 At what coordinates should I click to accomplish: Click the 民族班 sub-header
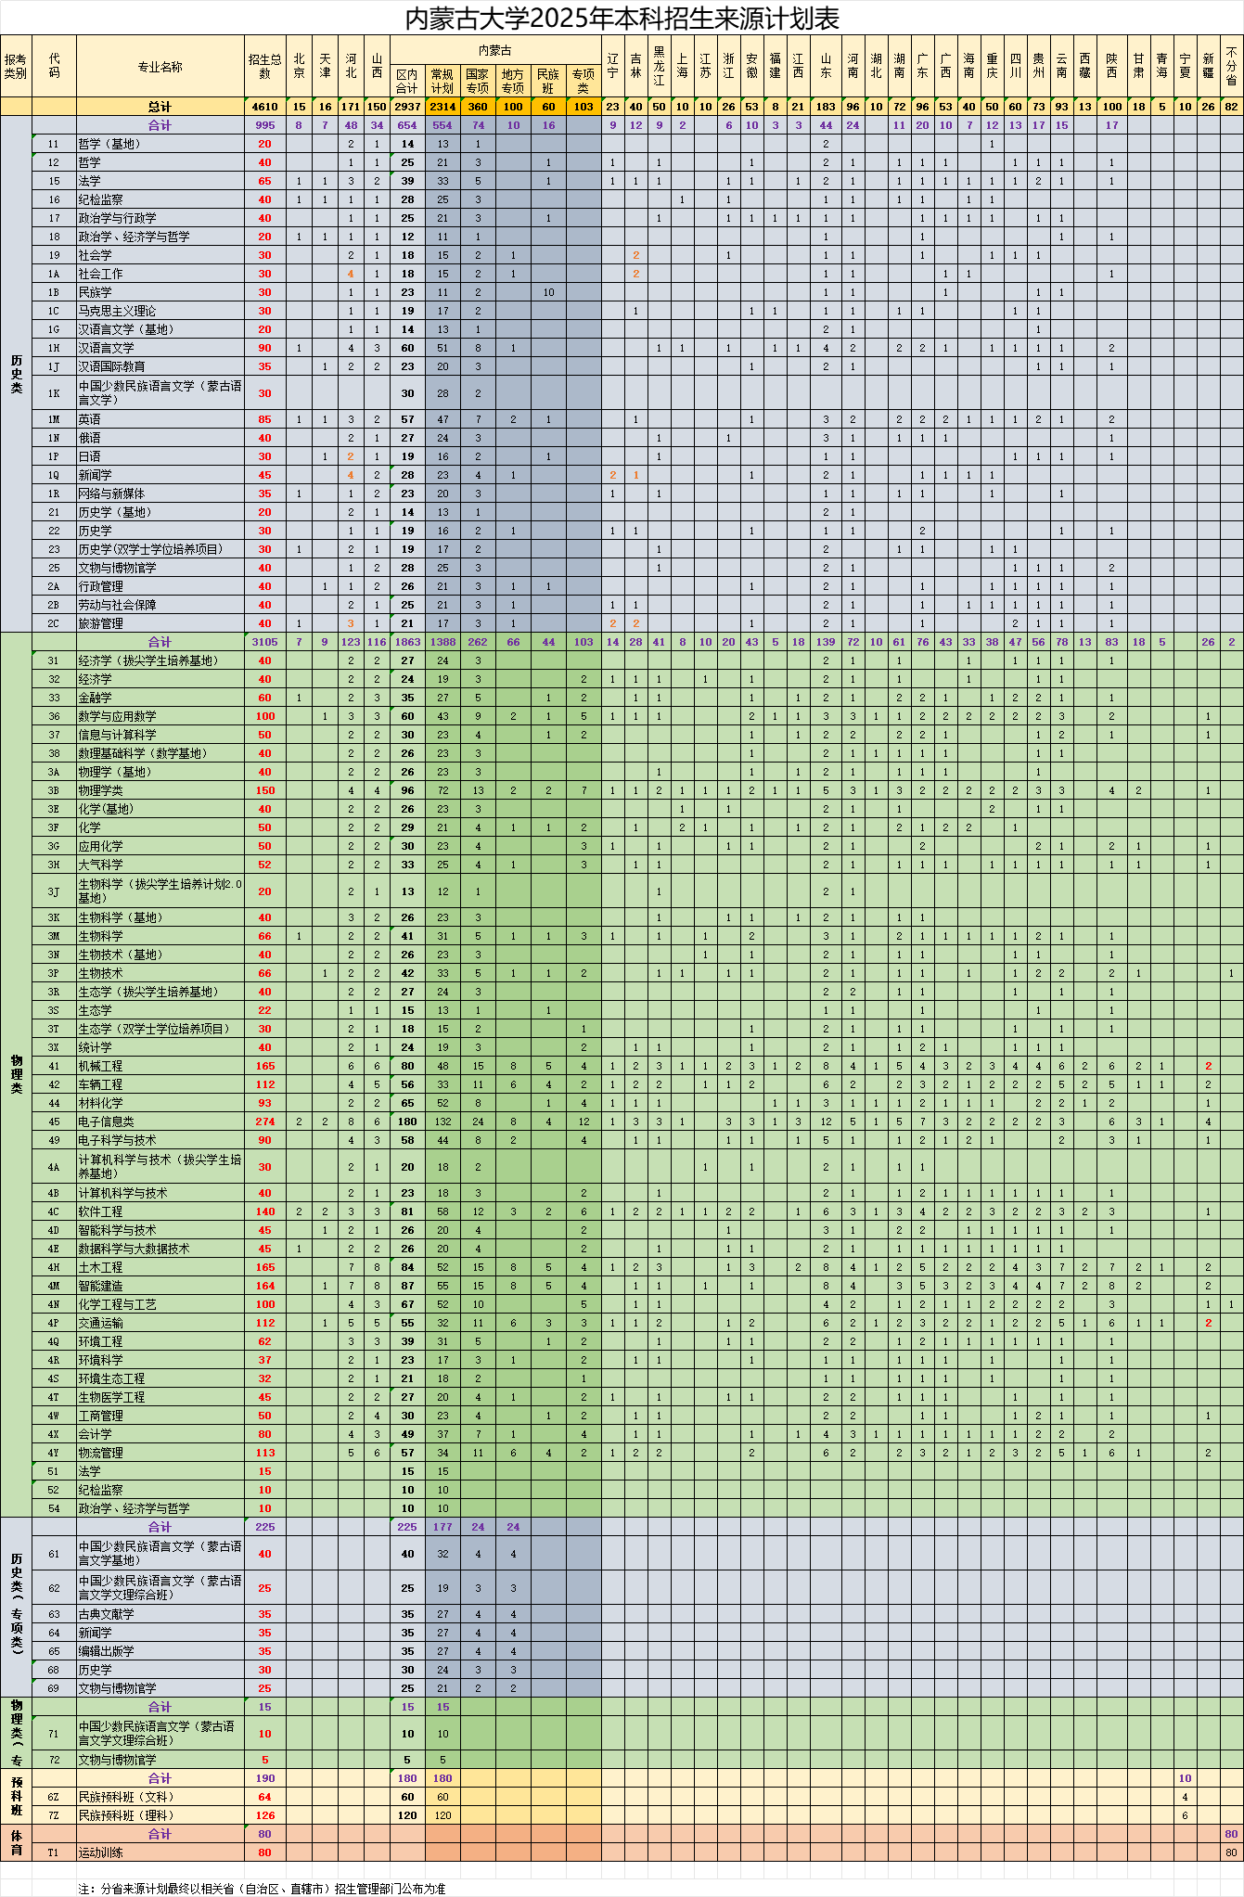548,82
